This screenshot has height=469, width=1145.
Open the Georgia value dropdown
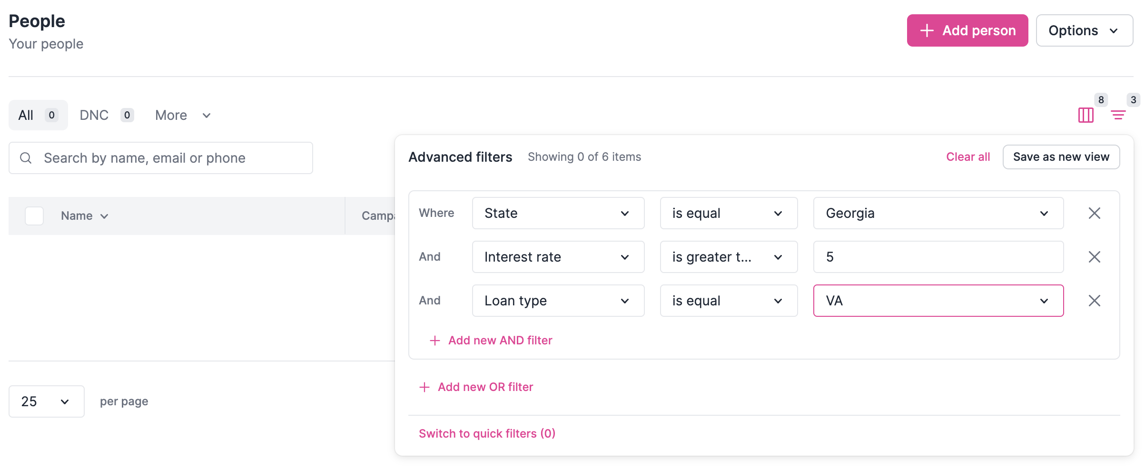[938, 213]
